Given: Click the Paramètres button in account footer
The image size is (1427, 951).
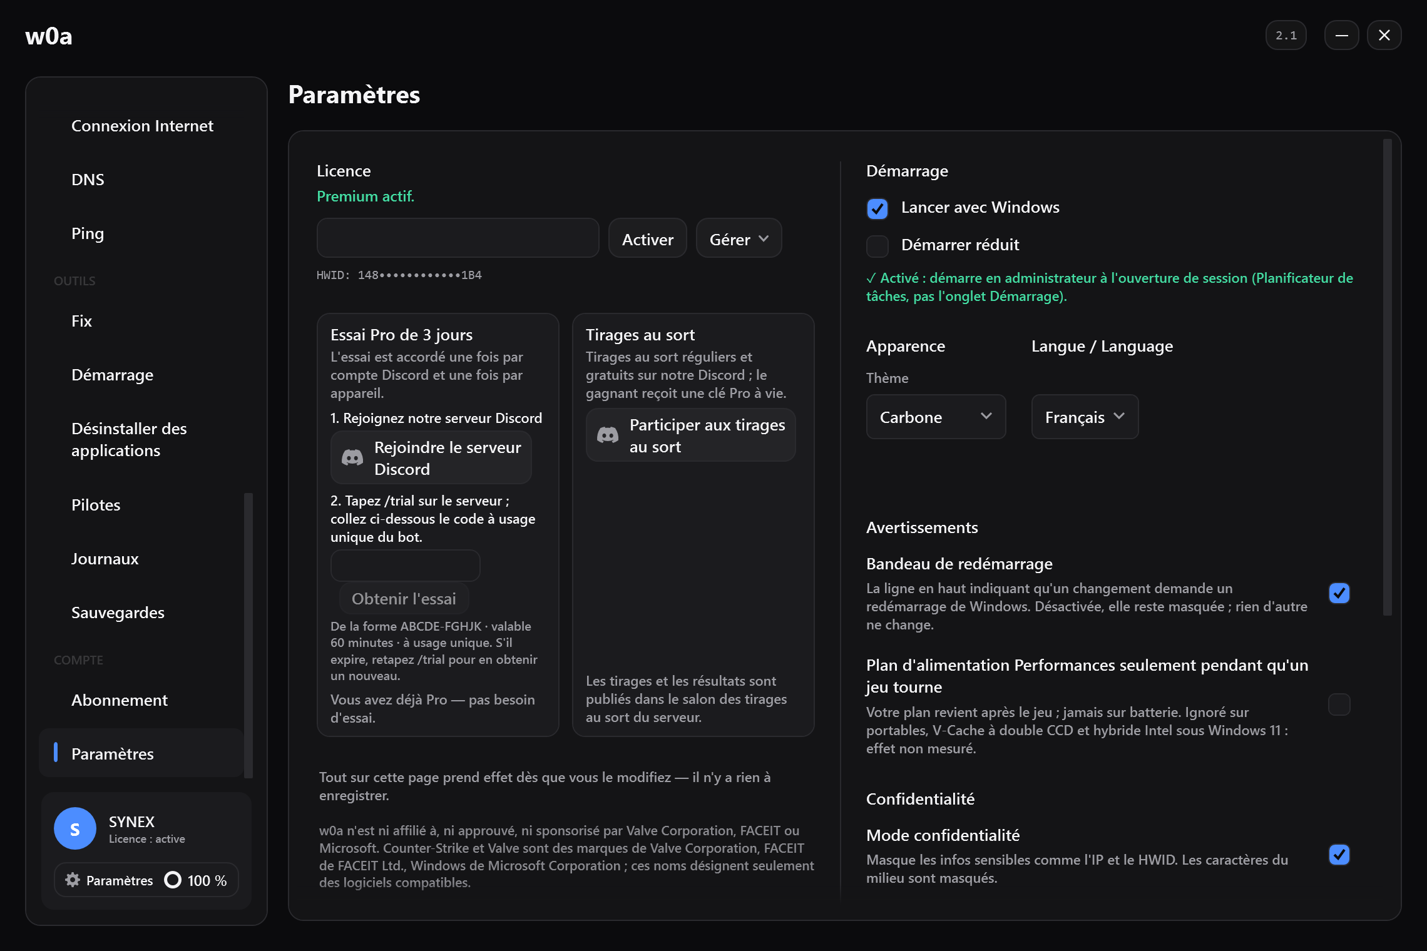Looking at the screenshot, I should pos(109,880).
